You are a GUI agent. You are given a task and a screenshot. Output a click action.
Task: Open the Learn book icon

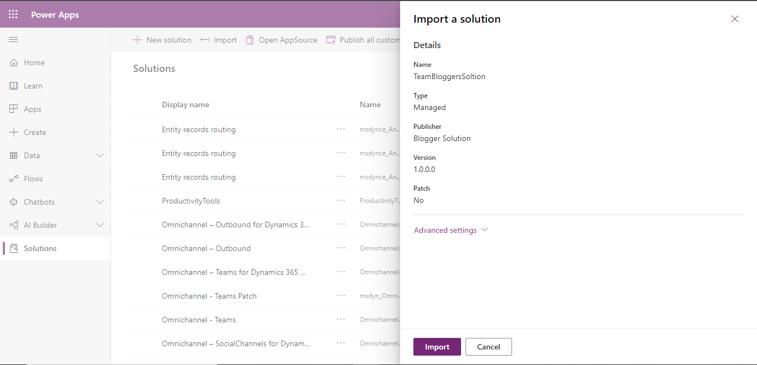click(x=14, y=86)
